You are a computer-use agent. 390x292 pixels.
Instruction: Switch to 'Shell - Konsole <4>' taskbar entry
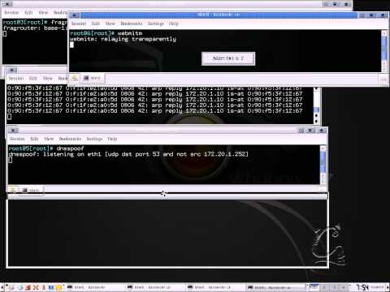click(275, 287)
